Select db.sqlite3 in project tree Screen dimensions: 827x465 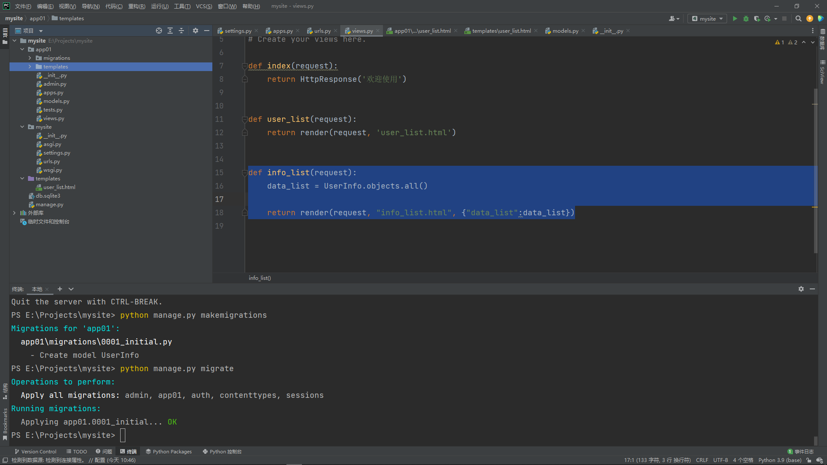tap(47, 196)
